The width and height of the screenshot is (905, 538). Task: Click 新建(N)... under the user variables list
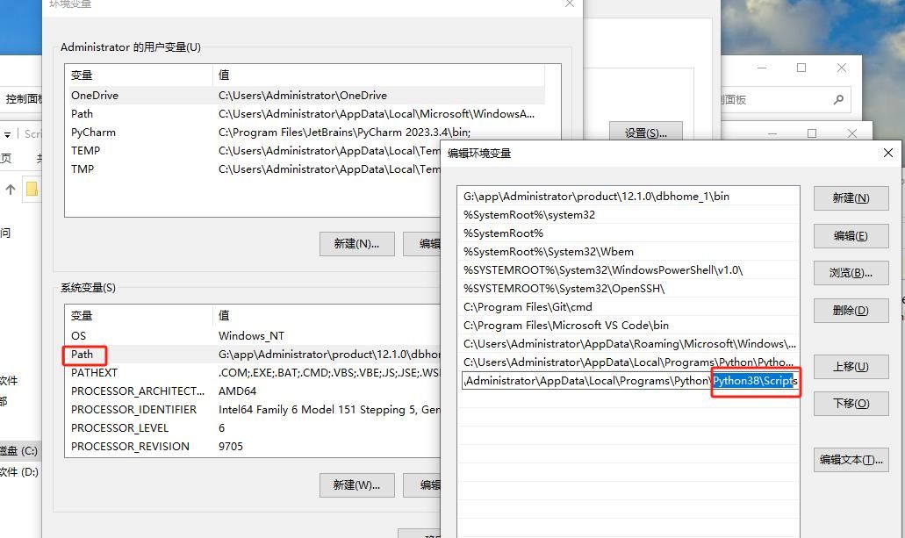tap(356, 244)
